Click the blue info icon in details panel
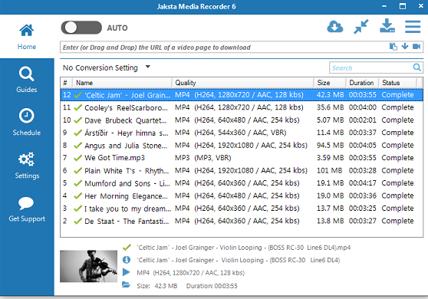 pos(127,260)
